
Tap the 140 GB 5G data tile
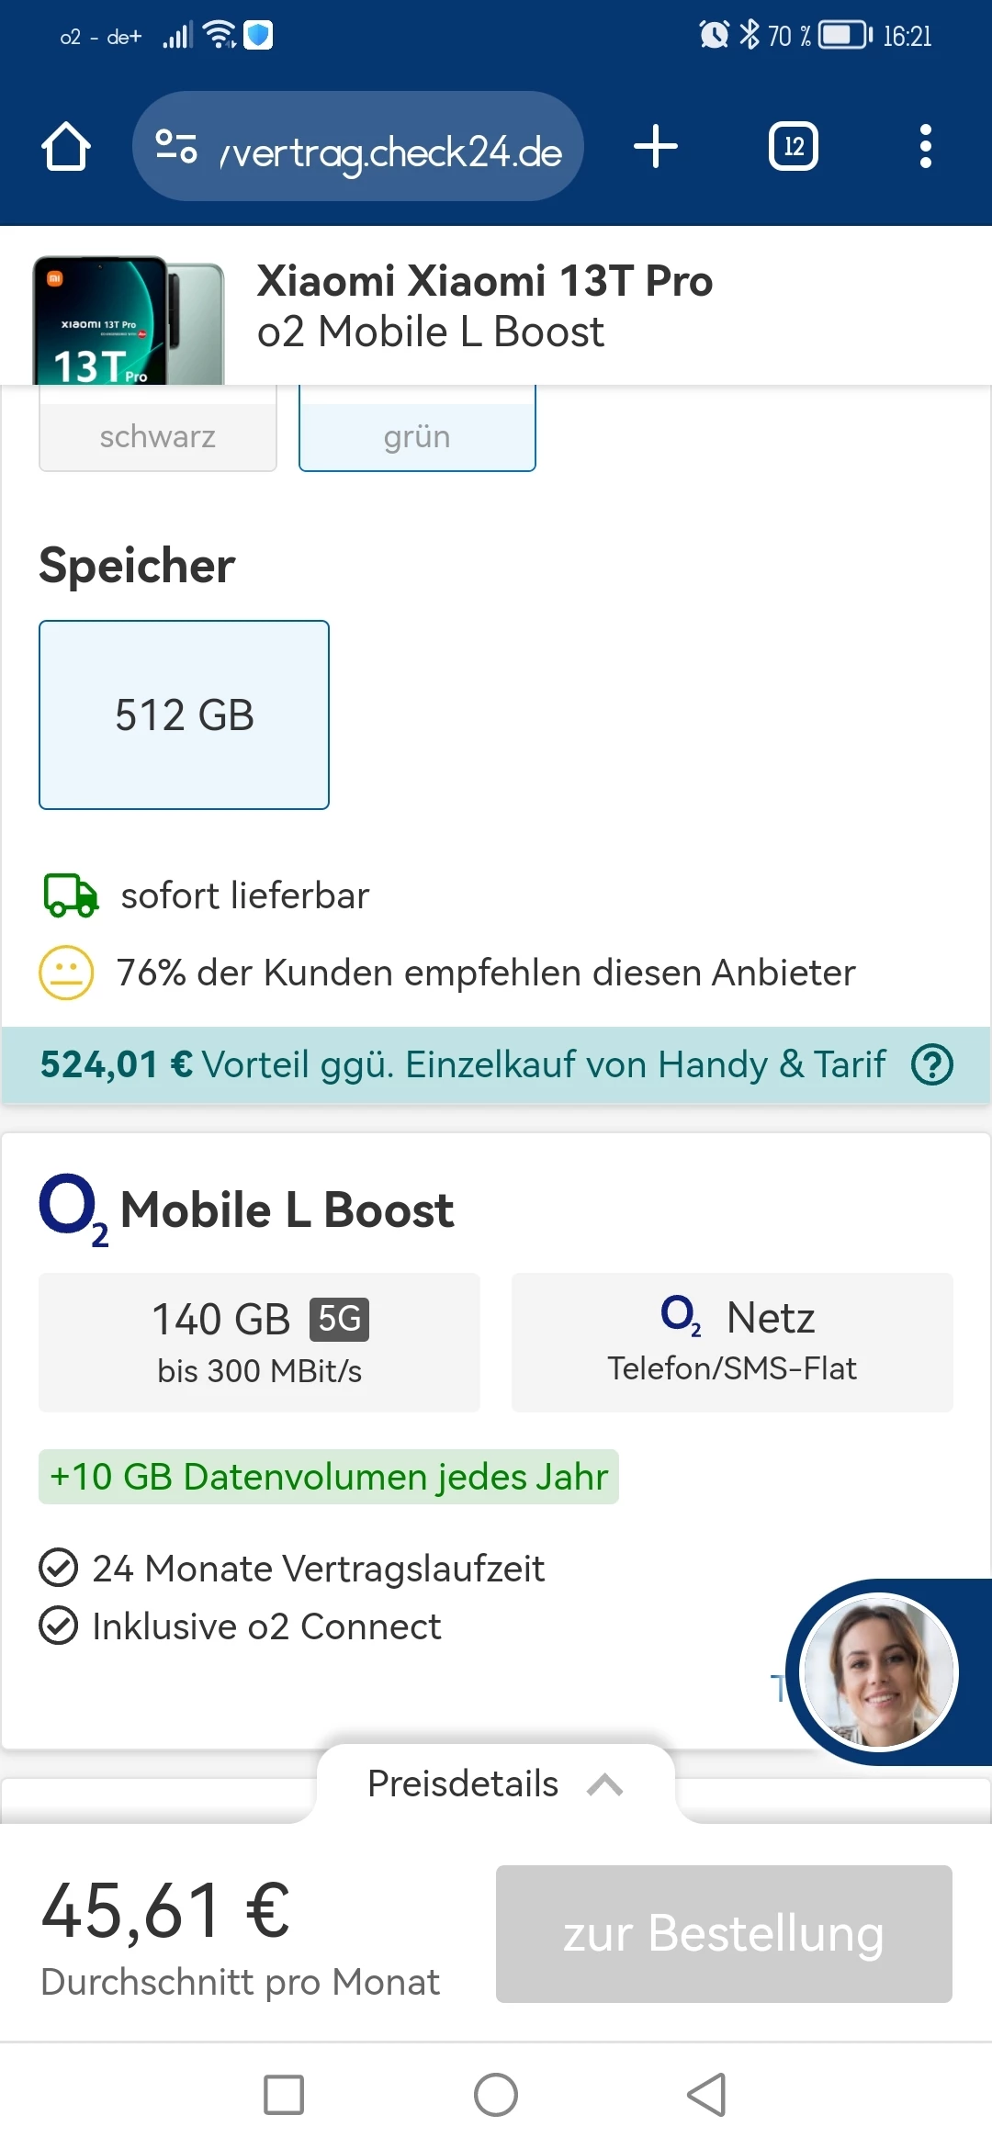(259, 1342)
